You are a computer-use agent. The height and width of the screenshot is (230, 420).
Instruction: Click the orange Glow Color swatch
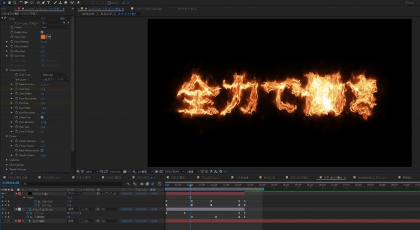click(x=43, y=37)
